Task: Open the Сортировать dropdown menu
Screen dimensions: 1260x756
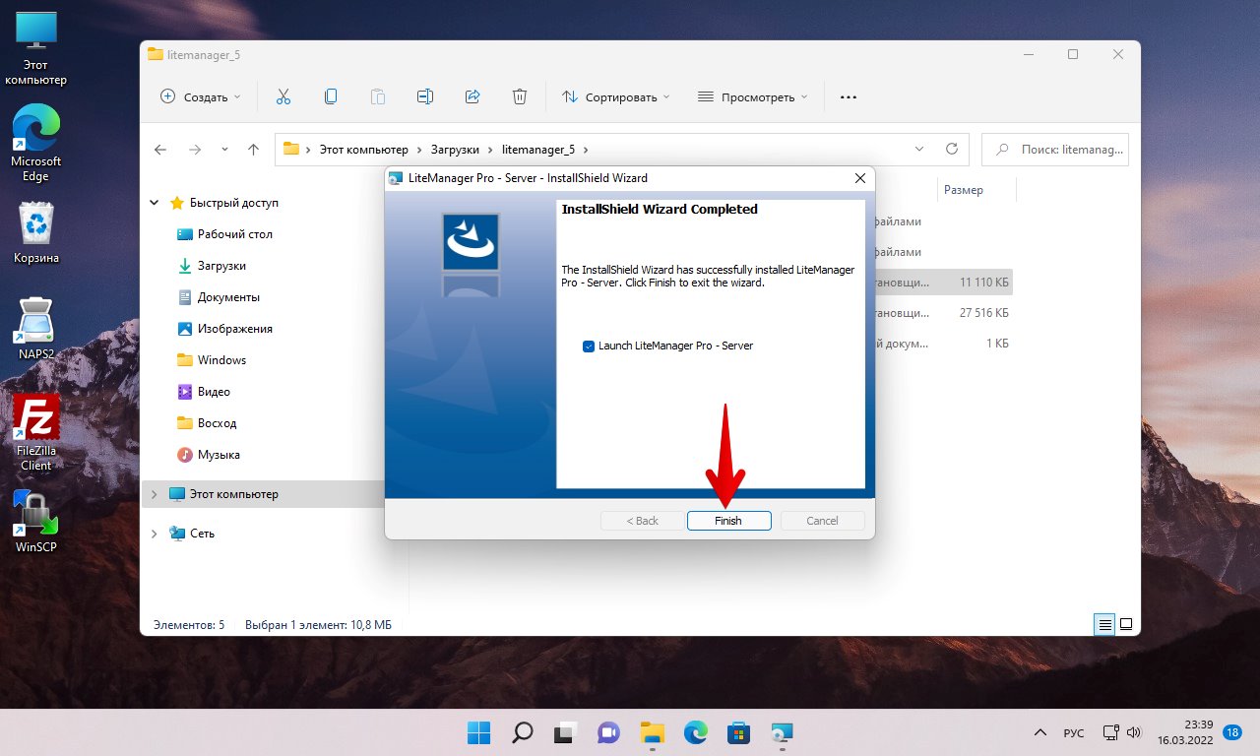Action: point(615,96)
